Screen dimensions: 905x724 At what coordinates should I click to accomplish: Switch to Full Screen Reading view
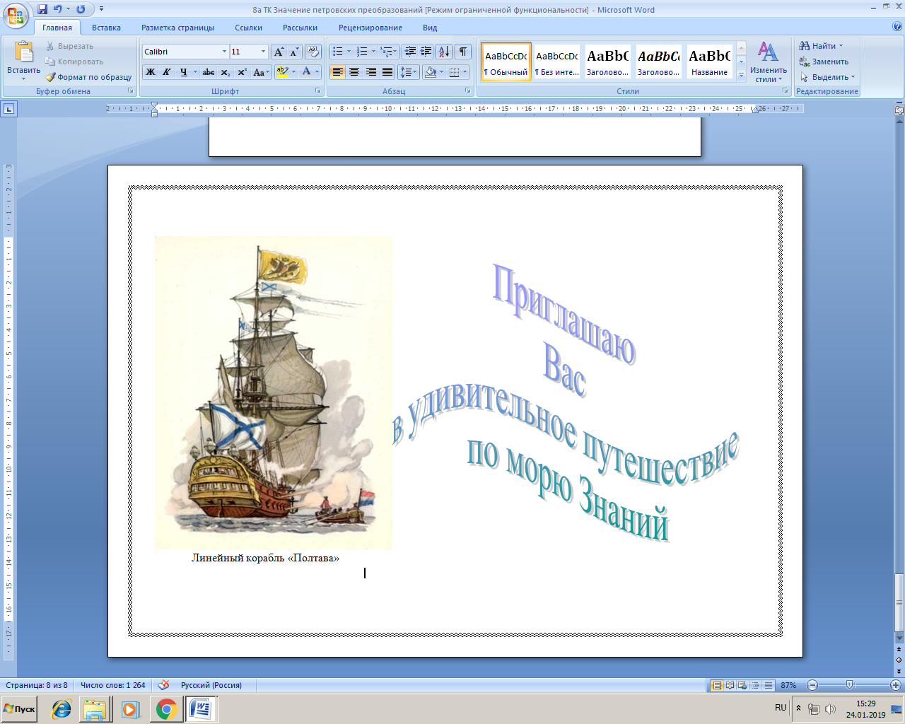click(730, 685)
